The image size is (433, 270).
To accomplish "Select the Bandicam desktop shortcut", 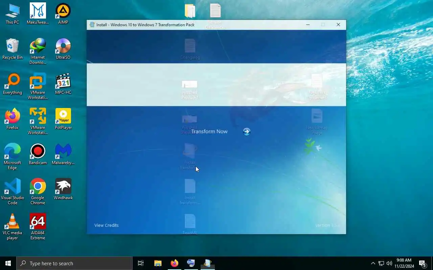I will pos(38,154).
